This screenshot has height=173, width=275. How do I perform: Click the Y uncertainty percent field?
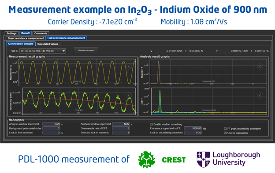click(260, 51)
